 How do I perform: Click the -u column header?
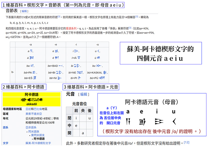coord(97,44)
